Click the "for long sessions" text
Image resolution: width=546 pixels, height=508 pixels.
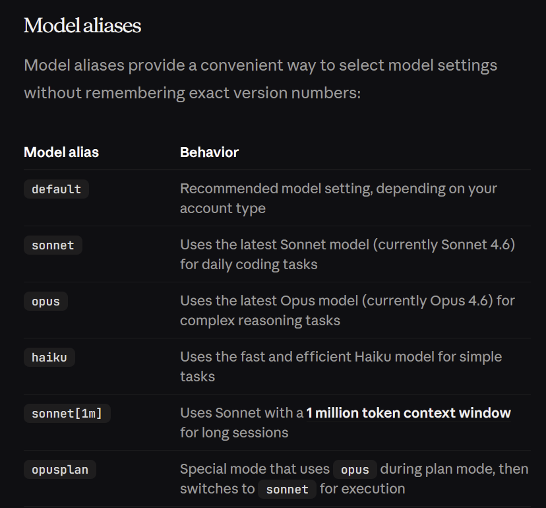[x=234, y=433]
